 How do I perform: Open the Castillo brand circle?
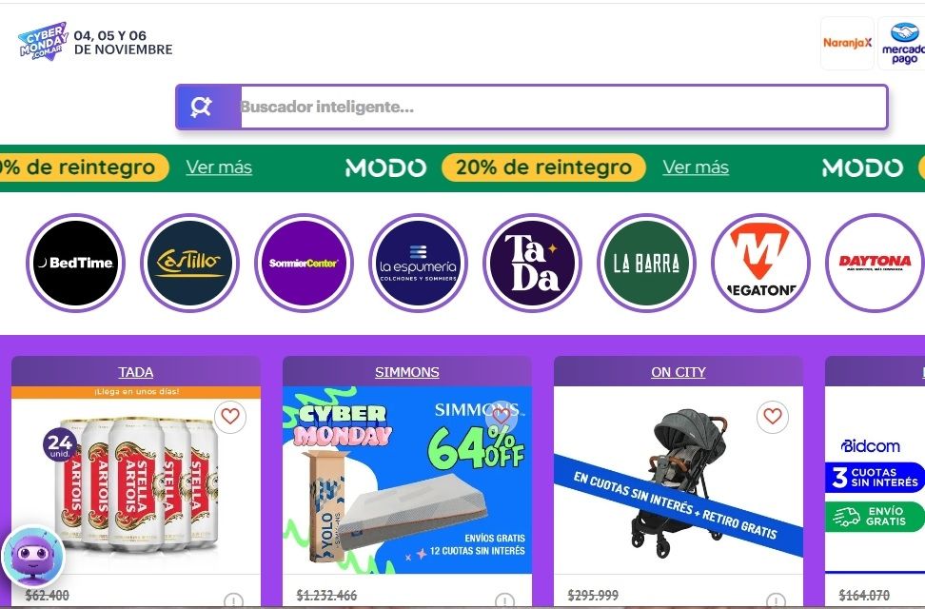pos(190,263)
